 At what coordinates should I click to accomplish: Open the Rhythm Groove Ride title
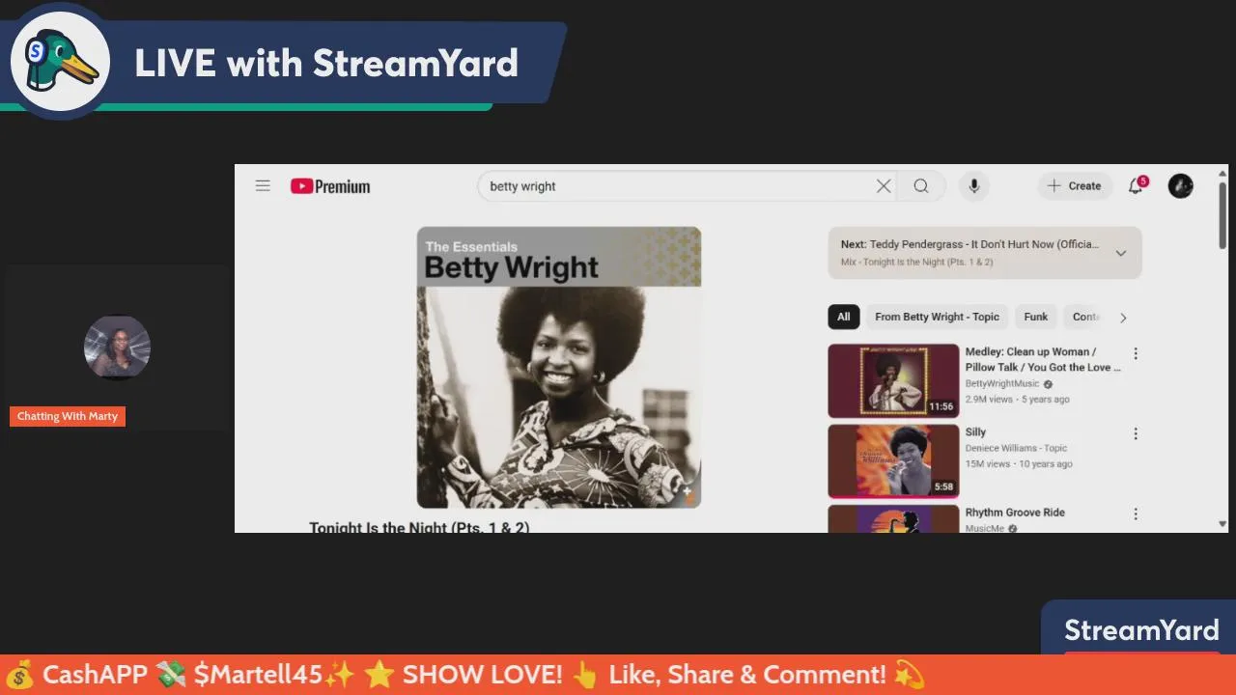click(1015, 513)
